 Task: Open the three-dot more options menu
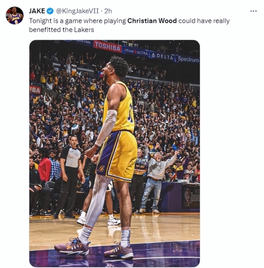pyautogui.click(x=253, y=11)
